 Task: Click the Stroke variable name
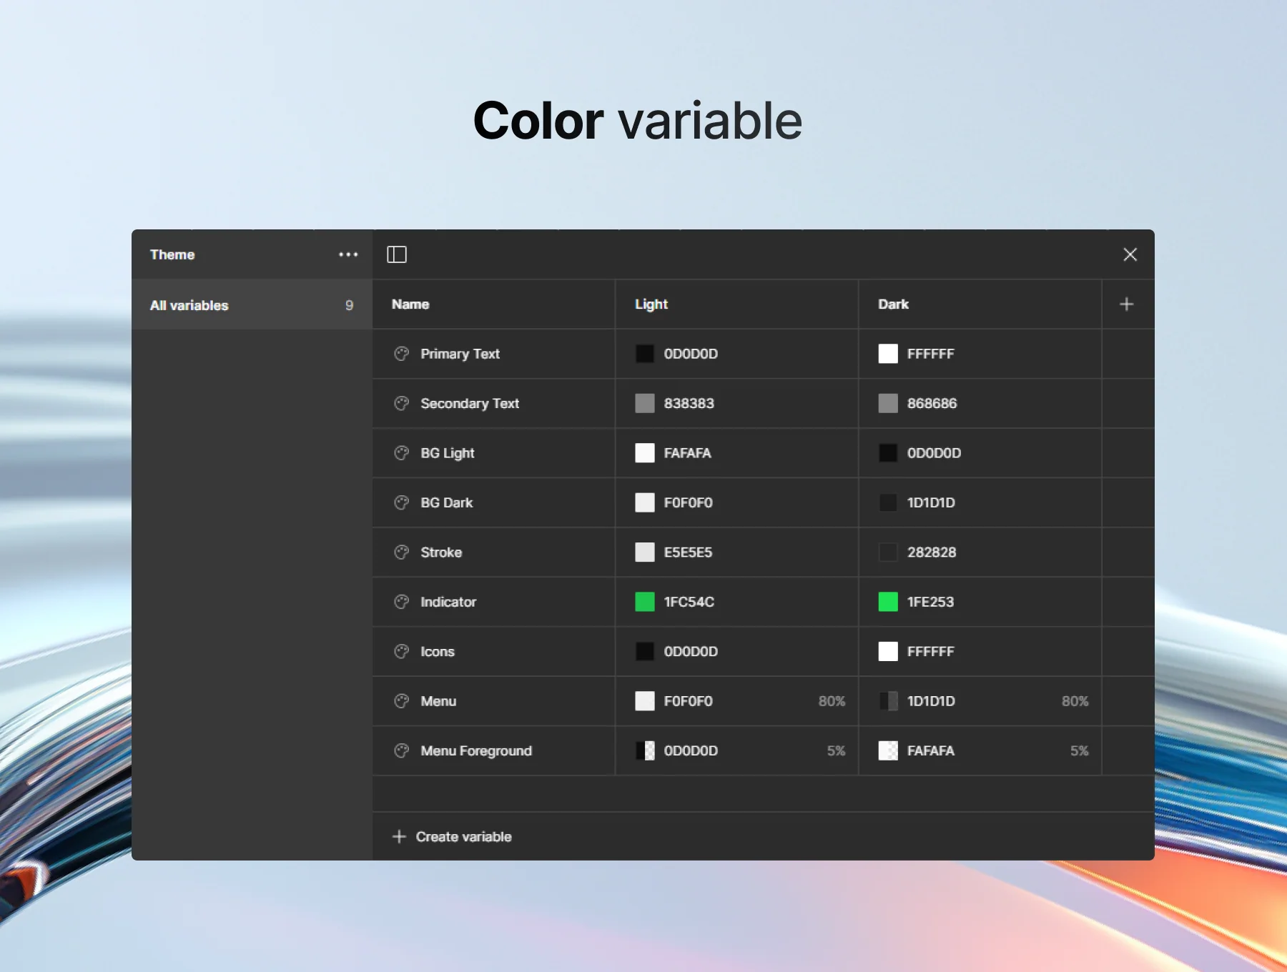(x=441, y=552)
